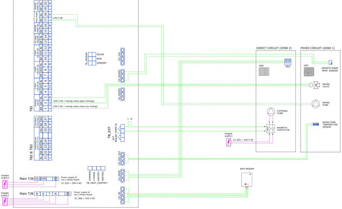Click the EXT BOILER terminal on TB_EXT
The width and height of the screenshot is (342, 209).
pos(123,138)
